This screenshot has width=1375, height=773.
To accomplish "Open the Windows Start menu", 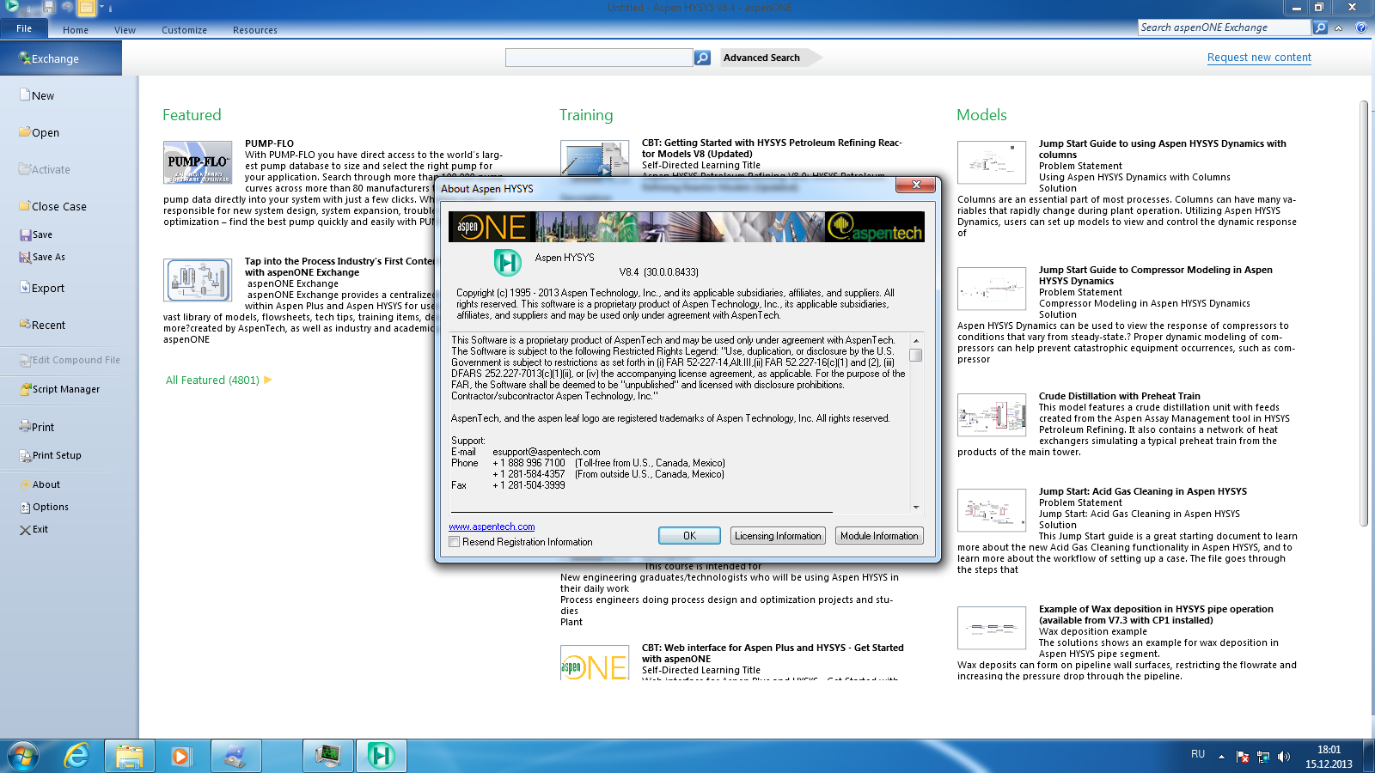I will pos(23,757).
